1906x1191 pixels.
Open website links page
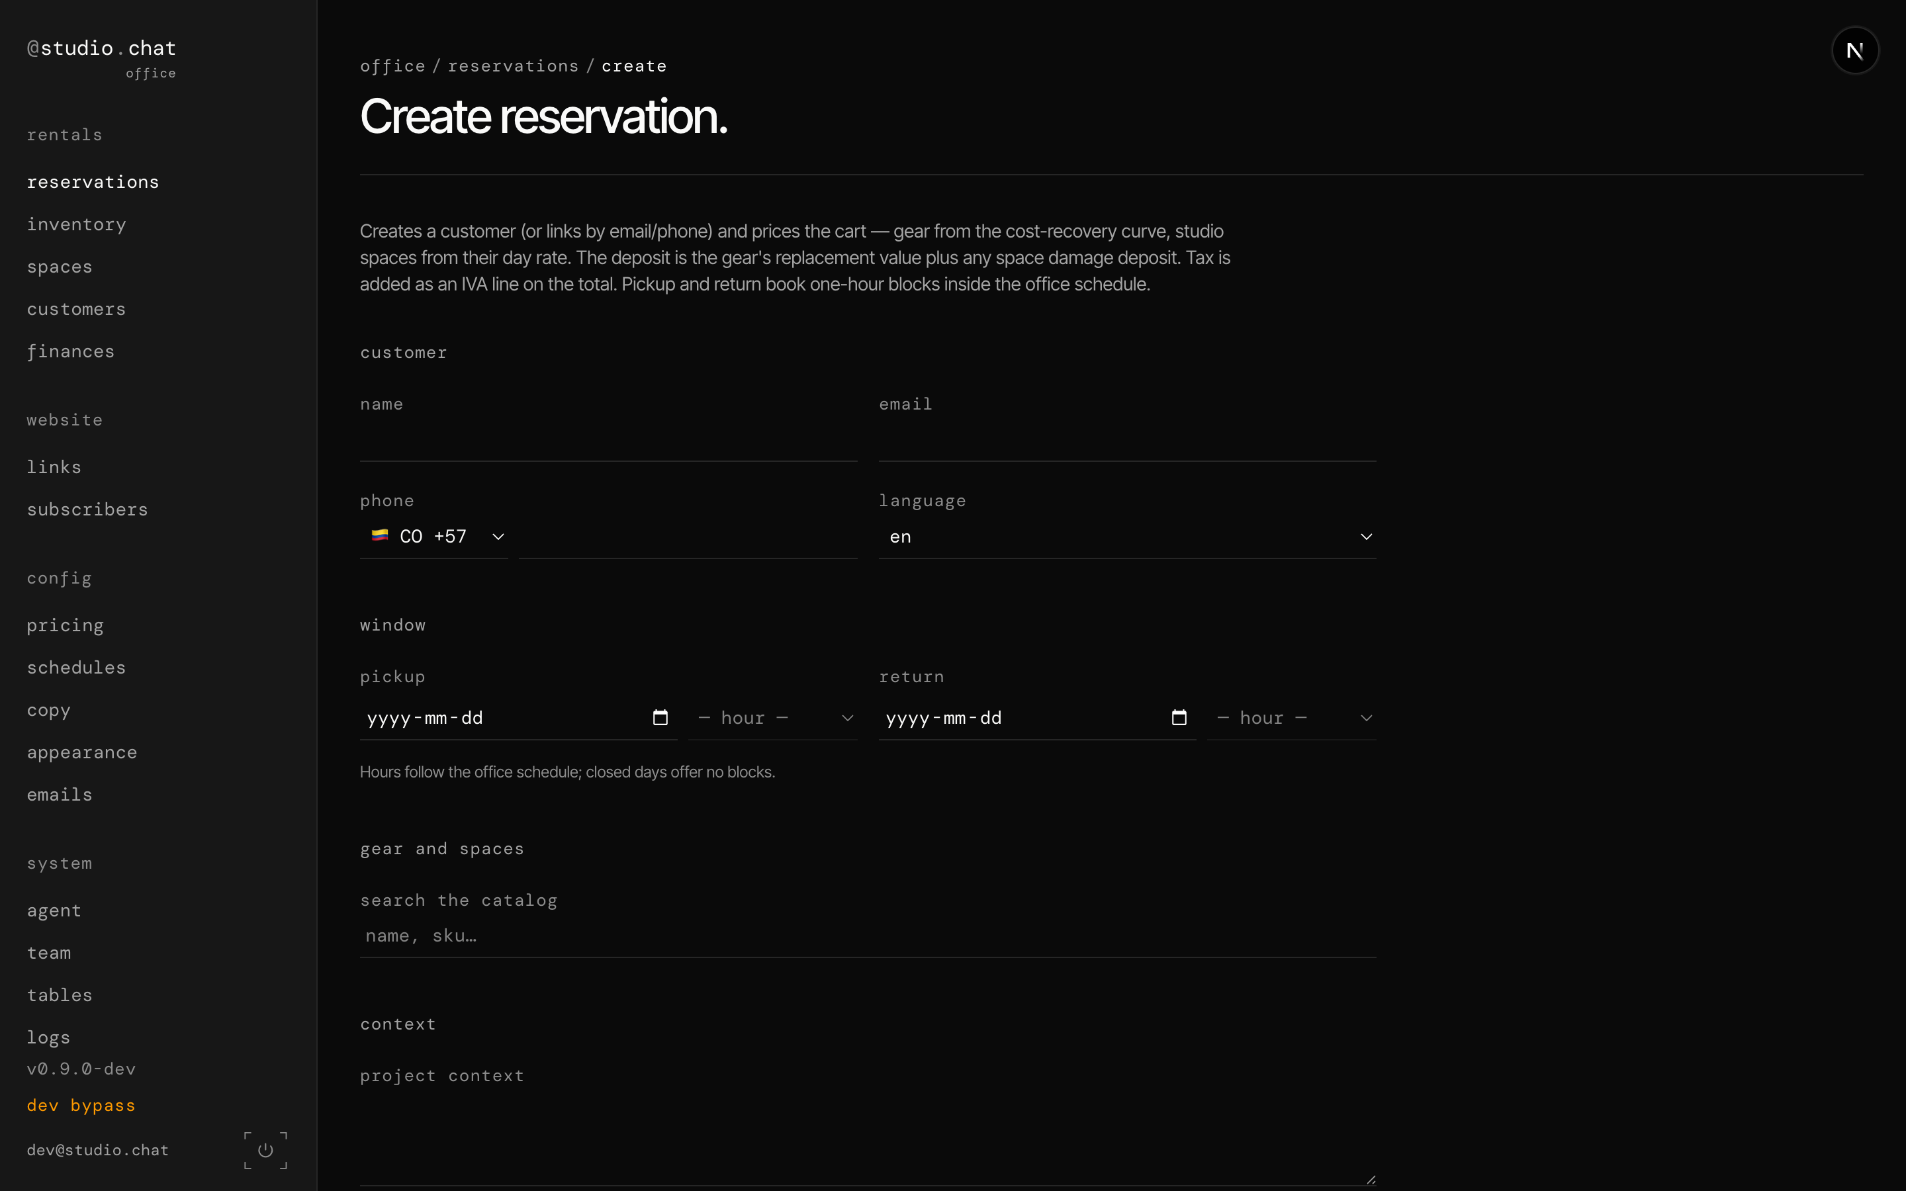click(54, 467)
